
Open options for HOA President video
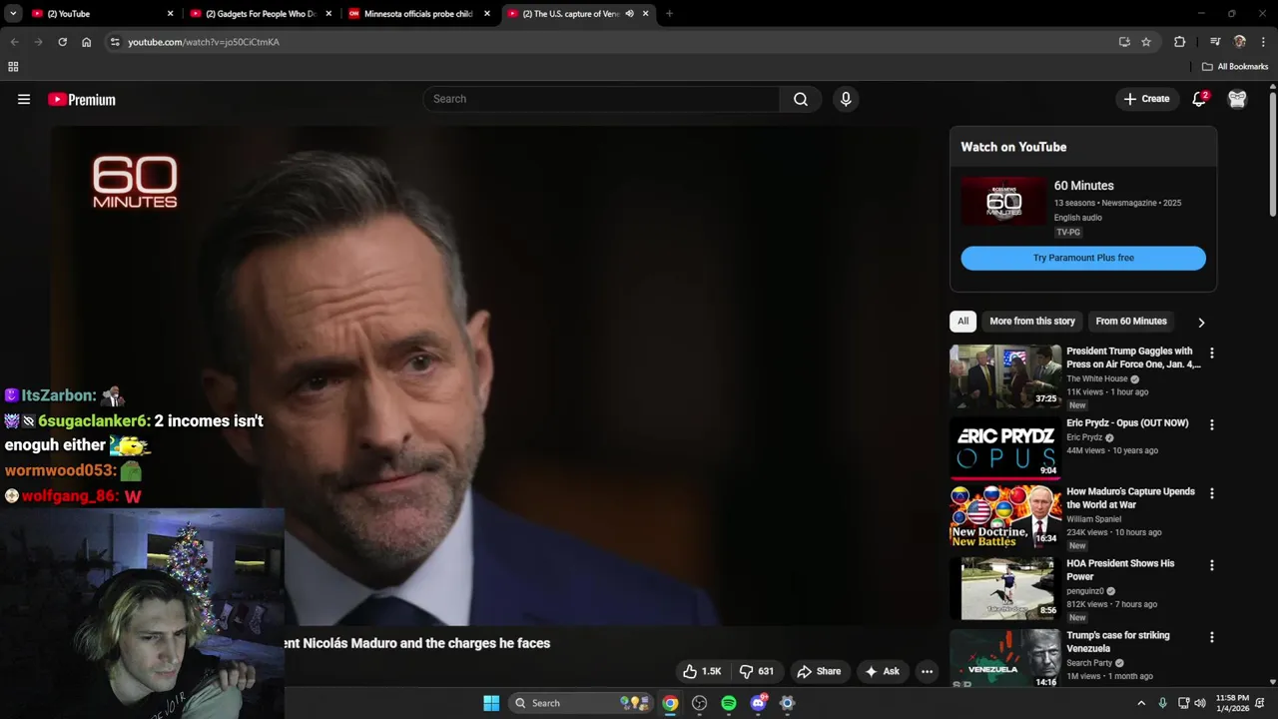point(1212,565)
